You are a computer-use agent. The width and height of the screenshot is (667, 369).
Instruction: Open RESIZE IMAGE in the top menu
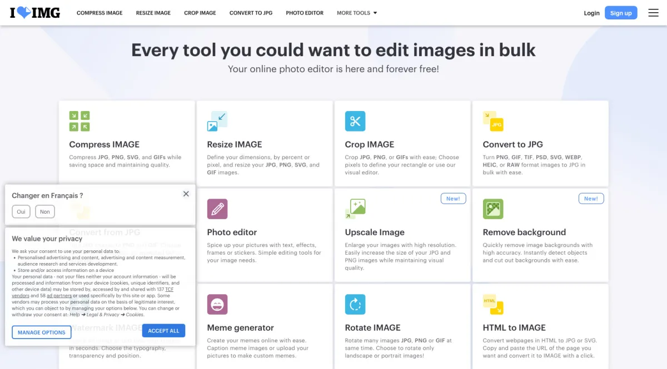coord(153,13)
